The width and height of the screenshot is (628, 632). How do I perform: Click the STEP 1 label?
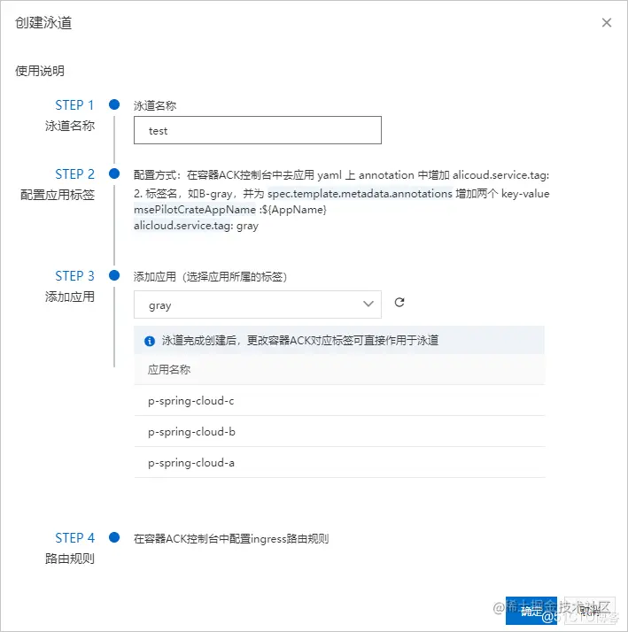click(x=74, y=105)
